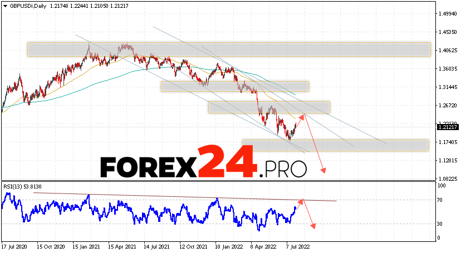Click the 15 Oct 2020 date label

(51, 247)
